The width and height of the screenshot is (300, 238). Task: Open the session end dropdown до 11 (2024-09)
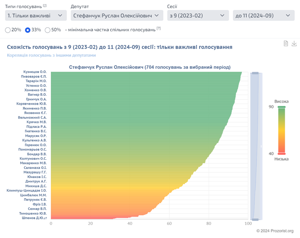click(264, 16)
